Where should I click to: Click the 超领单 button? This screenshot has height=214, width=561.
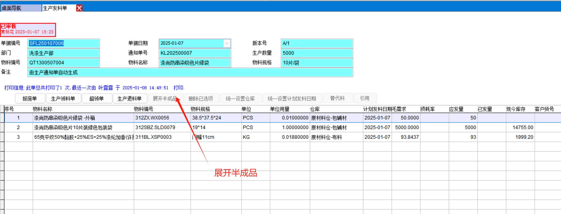coord(96,99)
